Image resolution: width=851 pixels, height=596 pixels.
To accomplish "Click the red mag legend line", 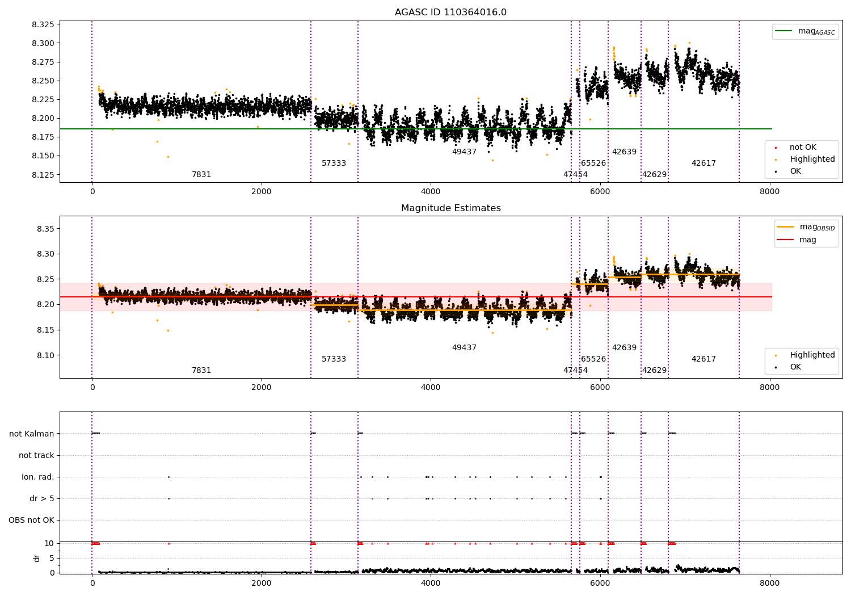I will (786, 240).
